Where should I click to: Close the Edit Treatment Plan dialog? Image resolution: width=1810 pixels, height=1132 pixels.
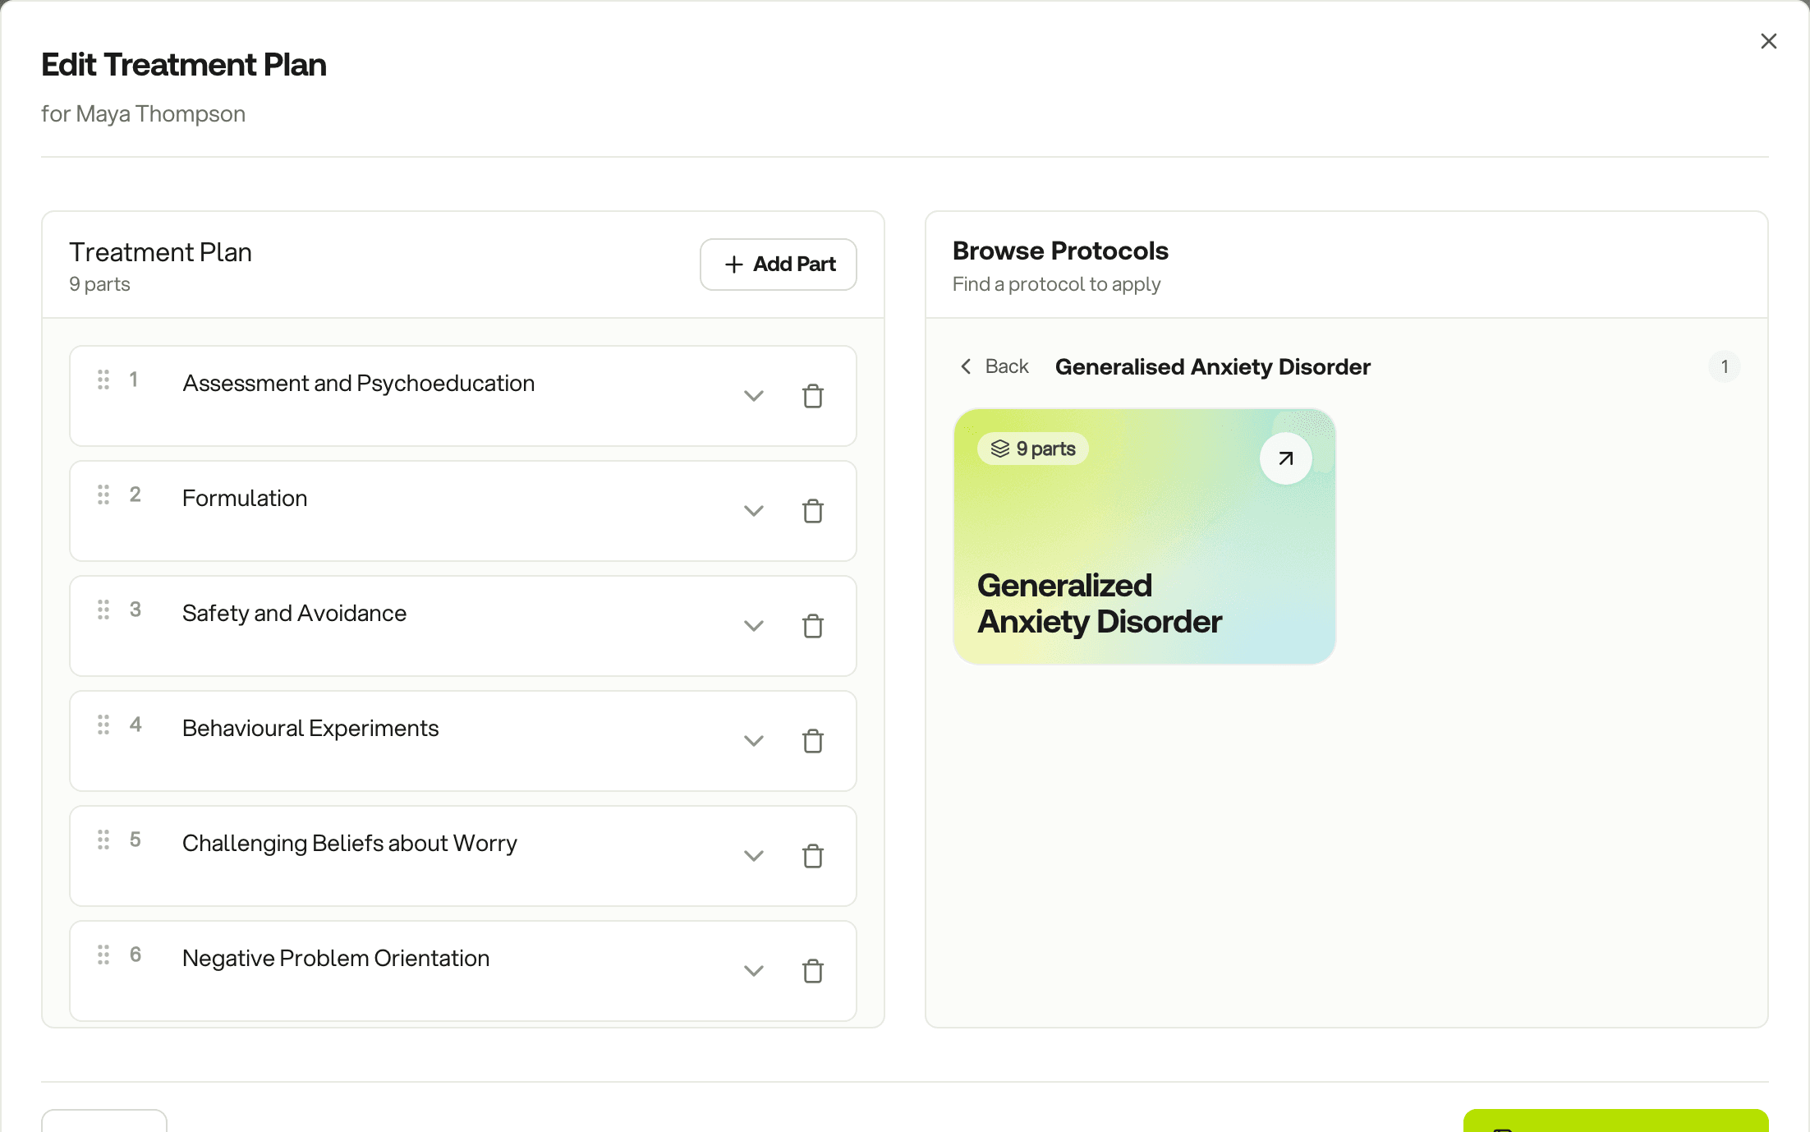pos(1769,41)
